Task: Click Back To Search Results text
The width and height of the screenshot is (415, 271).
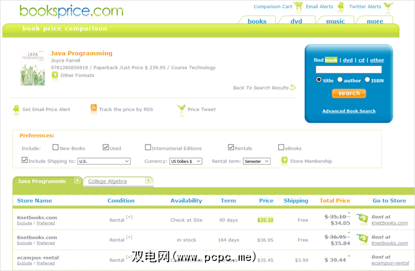Action: tap(261, 88)
